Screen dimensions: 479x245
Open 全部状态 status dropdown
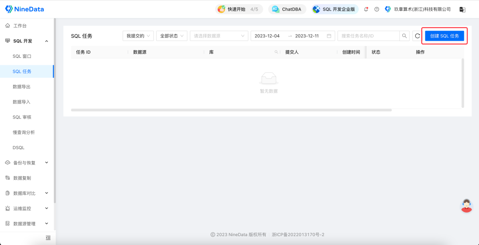(x=172, y=36)
